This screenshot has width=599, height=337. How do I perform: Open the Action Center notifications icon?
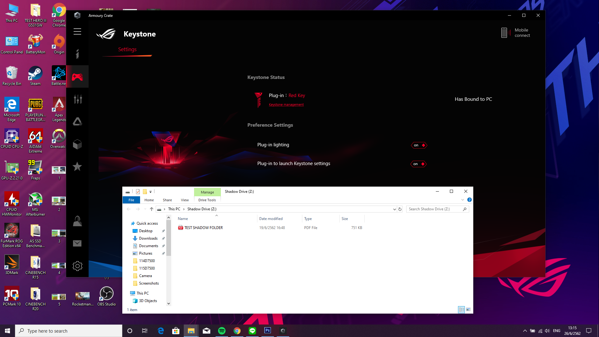tap(589, 331)
